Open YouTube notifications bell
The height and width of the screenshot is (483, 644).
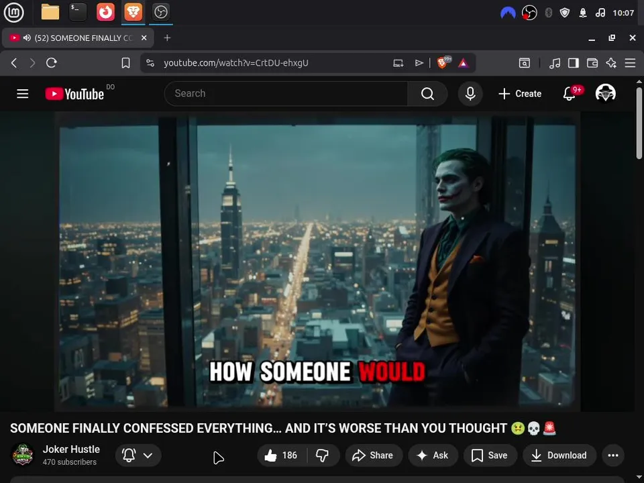pos(570,94)
